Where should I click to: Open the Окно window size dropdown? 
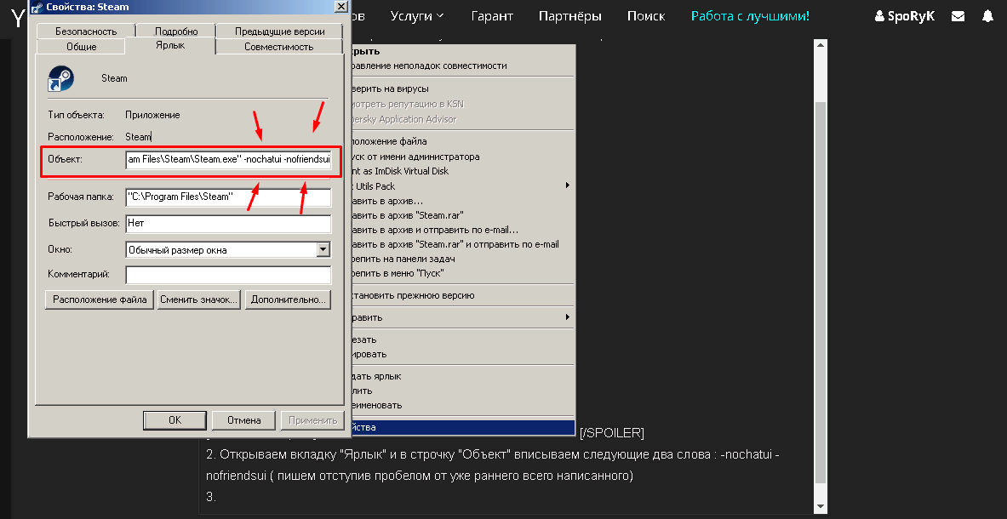pos(323,249)
